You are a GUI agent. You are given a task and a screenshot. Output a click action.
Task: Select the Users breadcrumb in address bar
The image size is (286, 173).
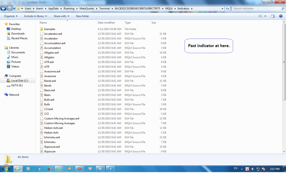click(28, 8)
